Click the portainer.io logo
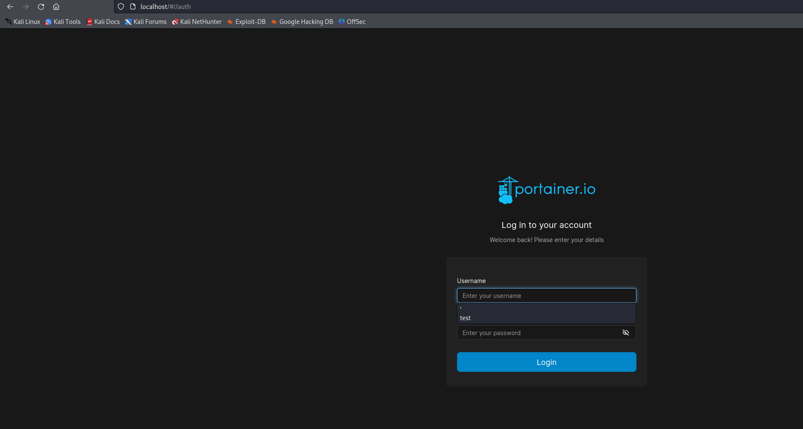 click(547, 190)
